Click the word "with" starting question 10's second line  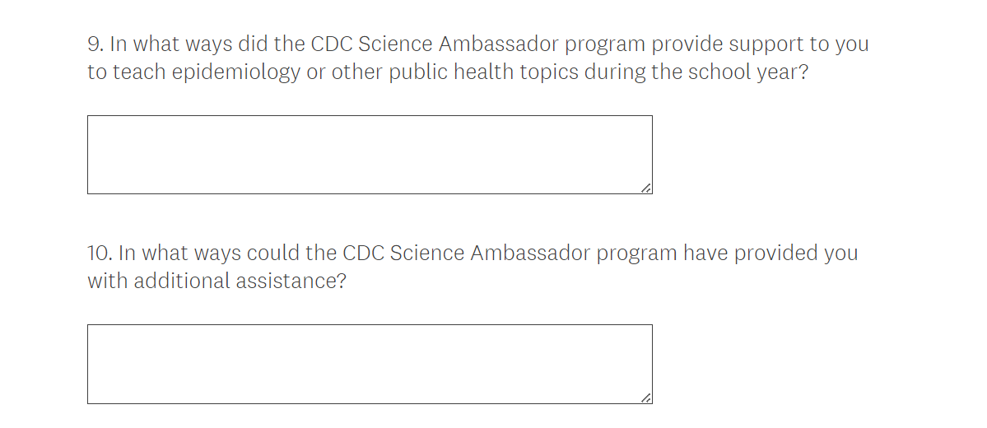pyautogui.click(x=108, y=281)
